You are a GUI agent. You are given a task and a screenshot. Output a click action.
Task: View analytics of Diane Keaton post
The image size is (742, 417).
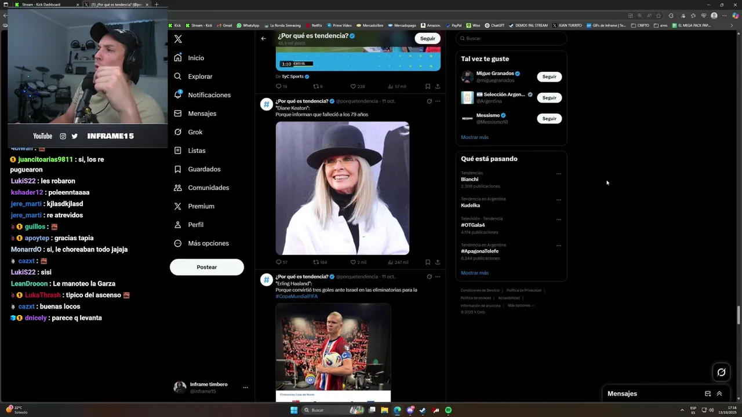390,262
